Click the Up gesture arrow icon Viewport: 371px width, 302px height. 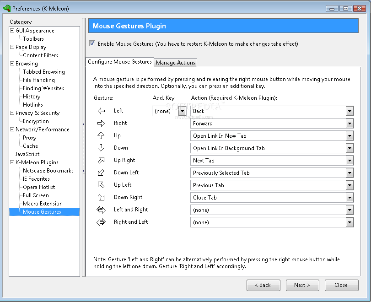(x=101, y=135)
